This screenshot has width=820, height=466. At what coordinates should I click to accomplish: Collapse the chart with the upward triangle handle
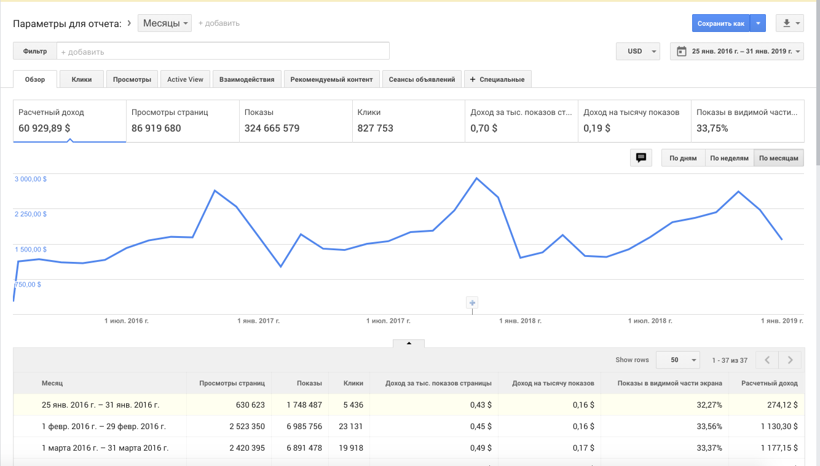[x=409, y=343]
